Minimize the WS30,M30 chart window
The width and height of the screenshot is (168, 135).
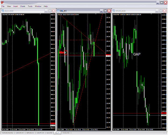tap(157, 11)
